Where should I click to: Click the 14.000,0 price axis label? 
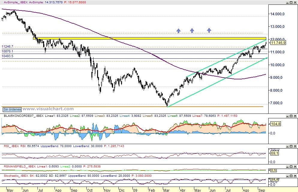pyautogui.click(x=277, y=14)
